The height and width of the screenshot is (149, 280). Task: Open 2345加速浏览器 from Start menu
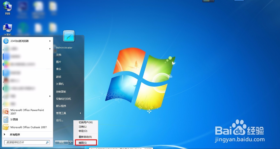coord(27,41)
